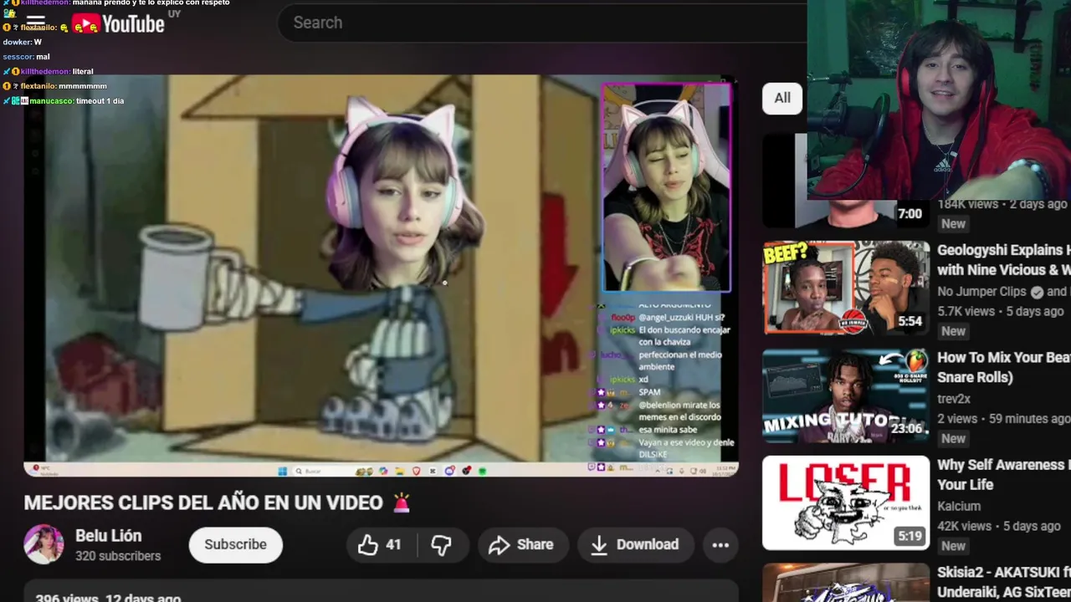Open the No Jumper Clips channel name
The height and width of the screenshot is (602, 1071).
[981, 292]
